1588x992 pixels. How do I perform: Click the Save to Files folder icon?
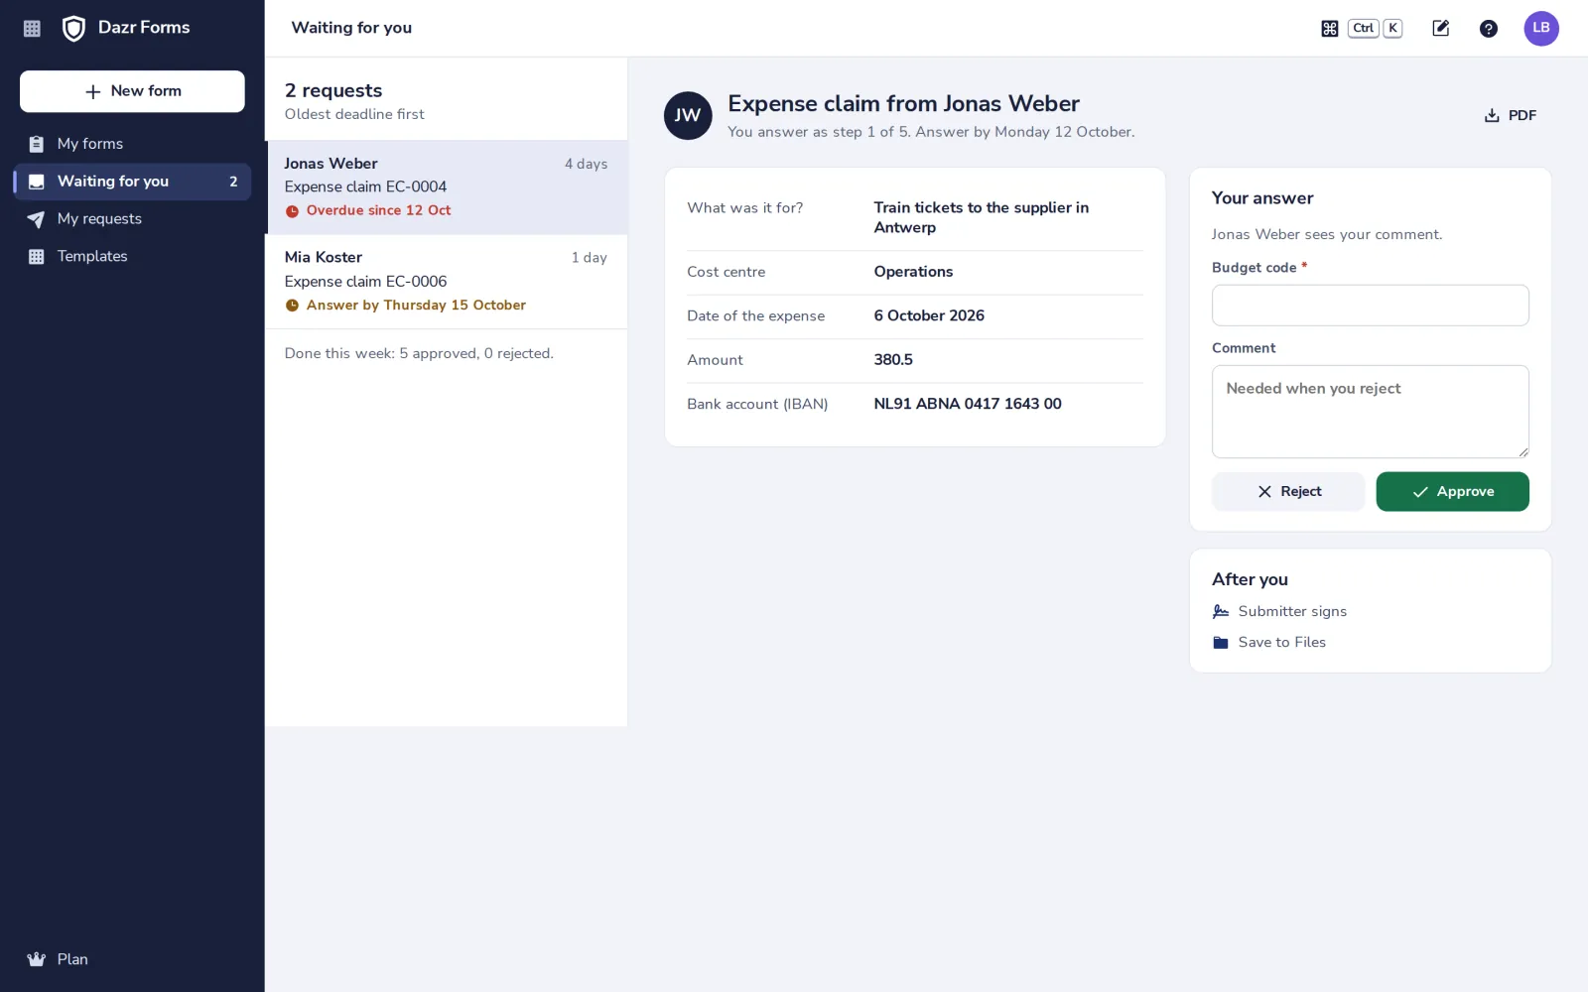point(1221,643)
